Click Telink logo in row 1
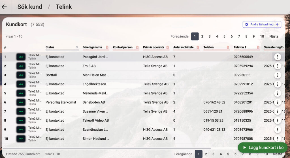290x158 pixels. coord(21,57)
